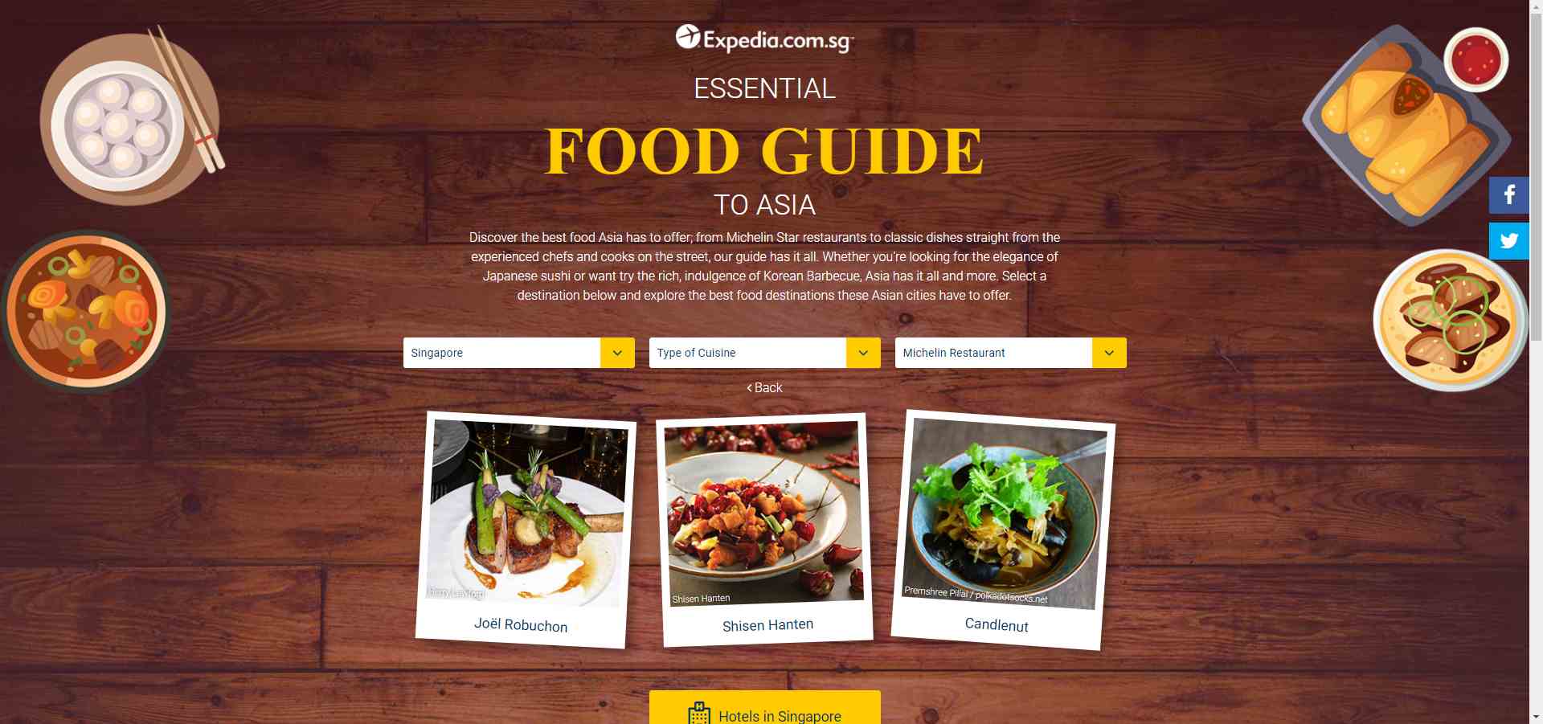
Task: Click the hotel building icon on yellow button
Action: pos(699,714)
